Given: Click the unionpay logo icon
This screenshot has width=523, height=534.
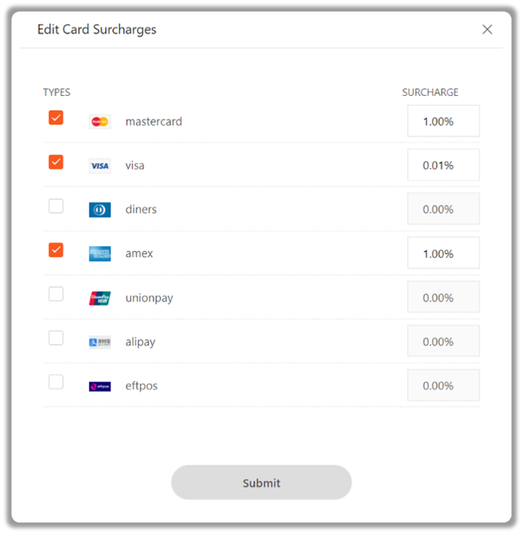Looking at the screenshot, I should click(100, 298).
